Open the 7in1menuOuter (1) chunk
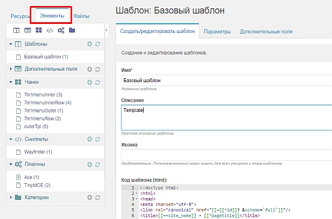 (44, 111)
